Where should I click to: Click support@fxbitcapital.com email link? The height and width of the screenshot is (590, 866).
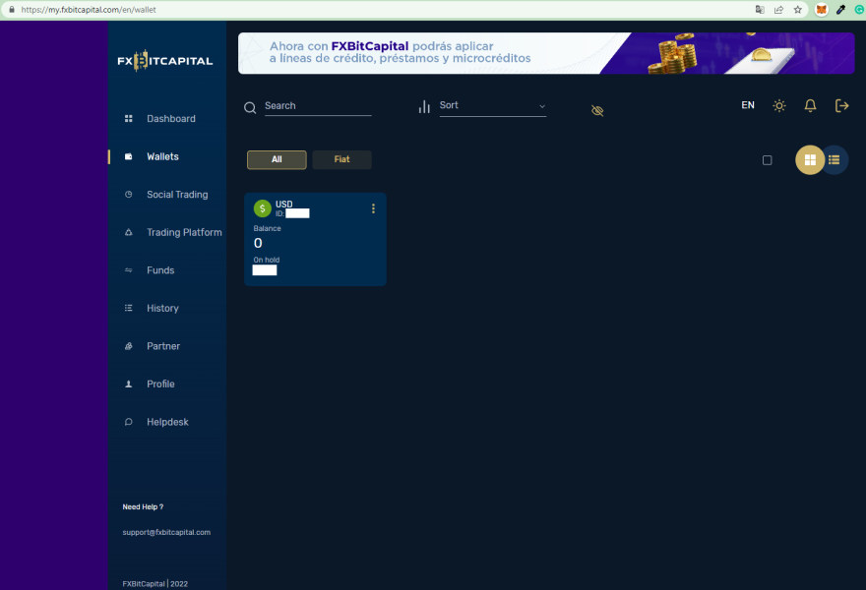point(166,533)
